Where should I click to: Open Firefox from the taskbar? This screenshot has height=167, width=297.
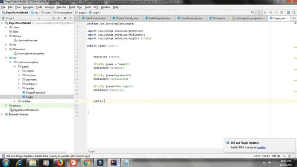59,163
